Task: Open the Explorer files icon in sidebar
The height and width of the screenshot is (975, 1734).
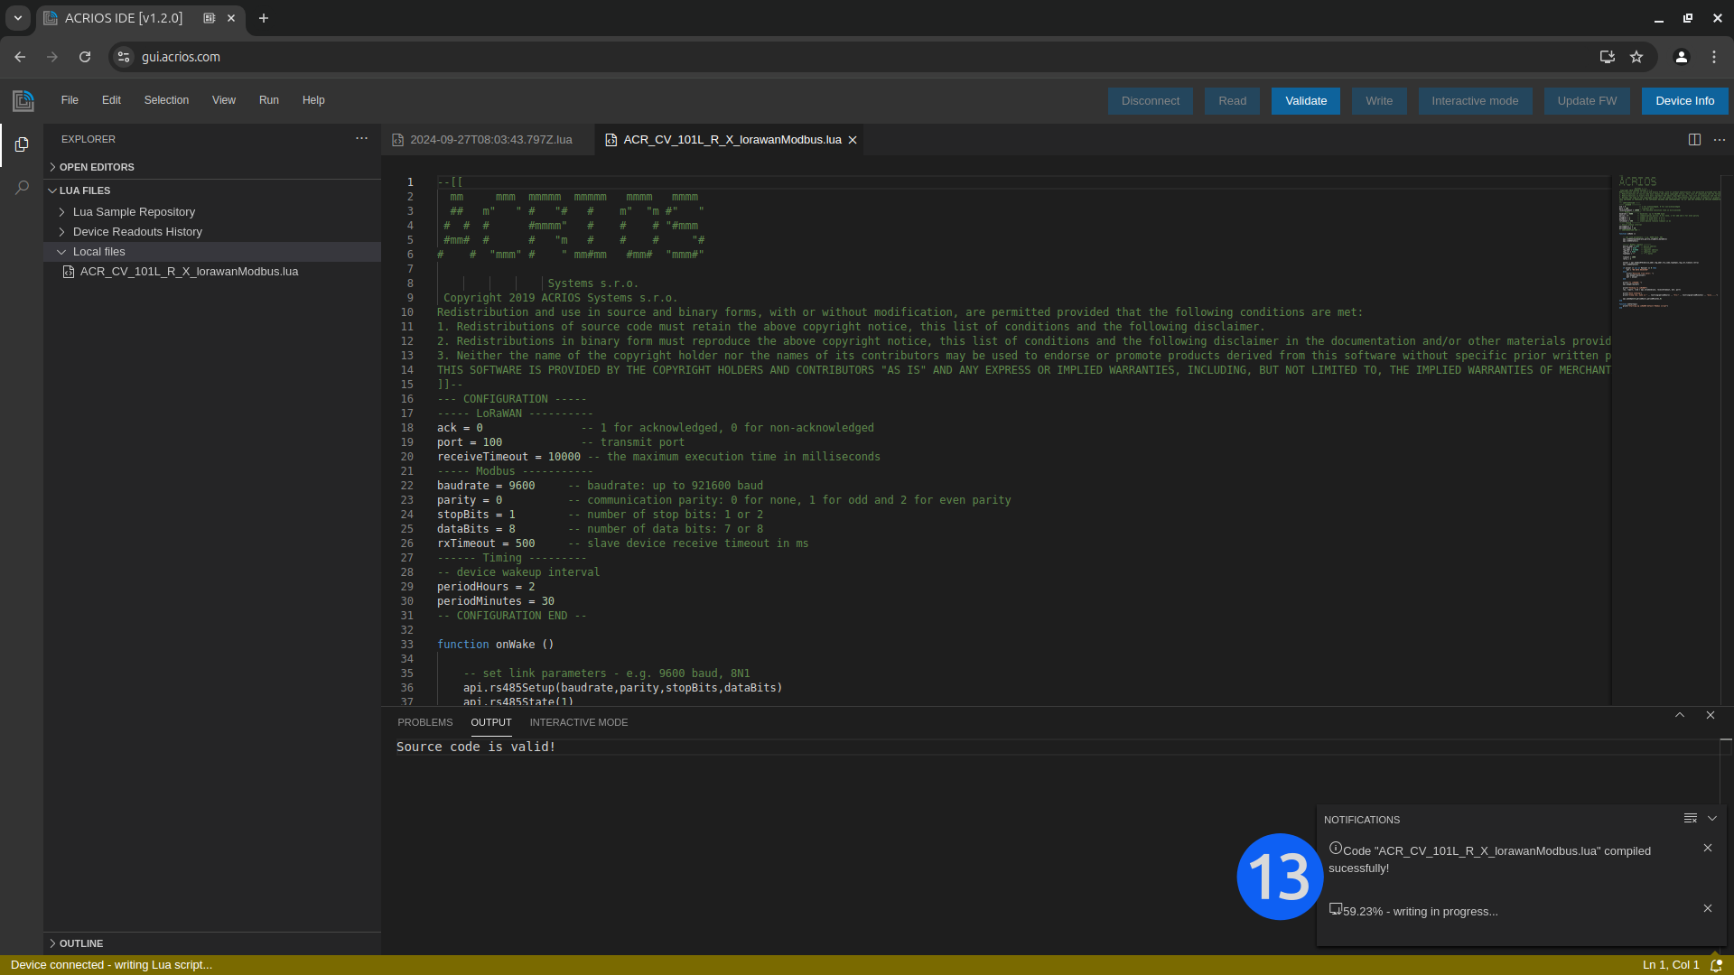Action: [22, 144]
